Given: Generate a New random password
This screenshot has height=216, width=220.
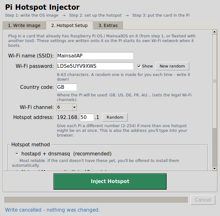Looking at the screenshot, I should (172, 66).
